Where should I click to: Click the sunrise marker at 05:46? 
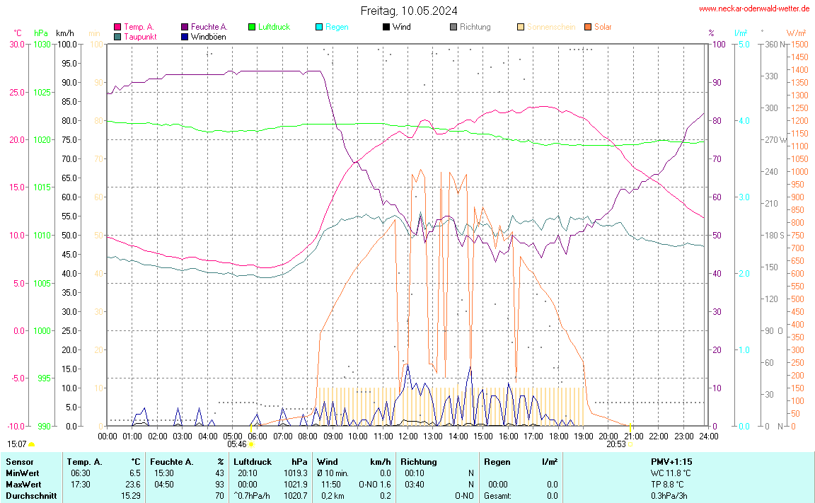click(x=251, y=444)
